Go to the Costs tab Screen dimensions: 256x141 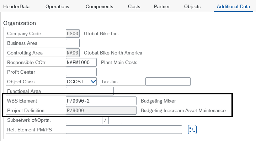(x=134, y=6)
